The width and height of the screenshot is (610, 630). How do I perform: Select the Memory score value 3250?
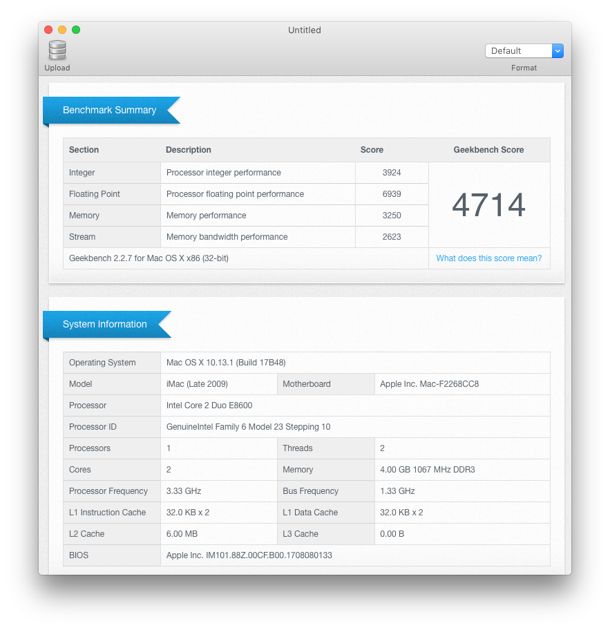point(392,216)
